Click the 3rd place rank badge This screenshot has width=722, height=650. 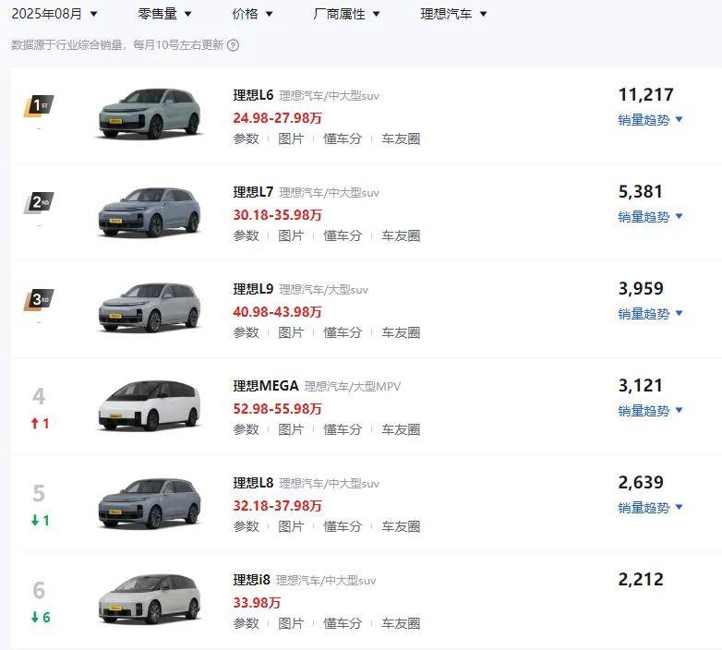coord(38,299)
